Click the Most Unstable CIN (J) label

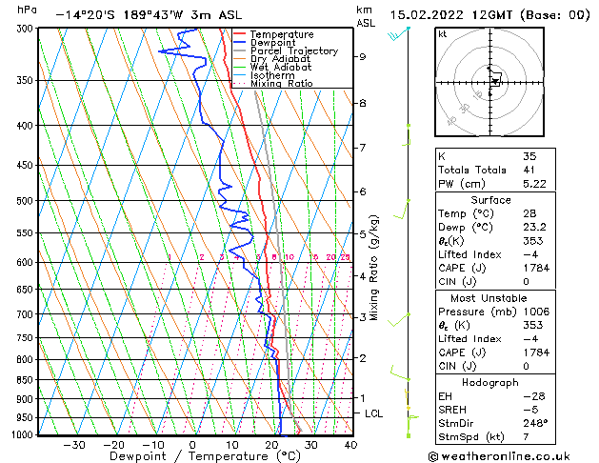457,367
